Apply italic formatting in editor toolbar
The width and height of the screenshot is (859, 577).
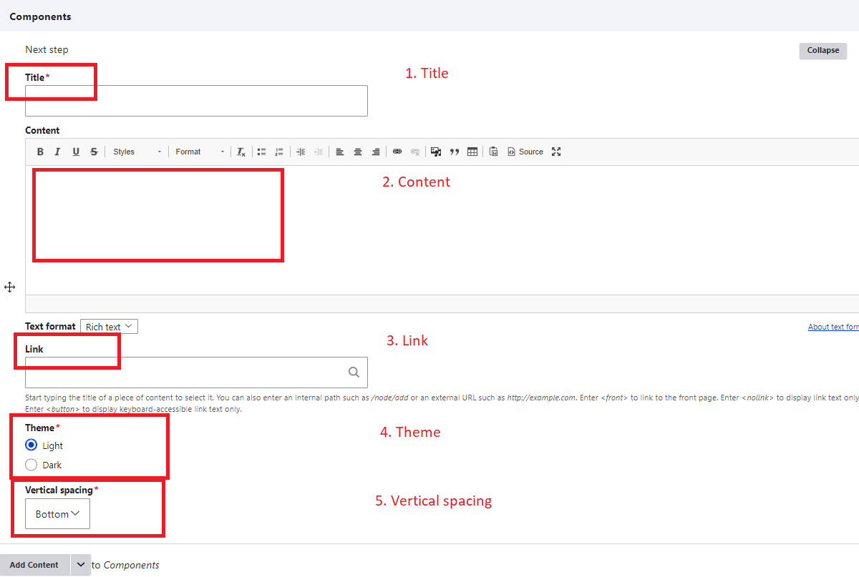pos(57,152)
